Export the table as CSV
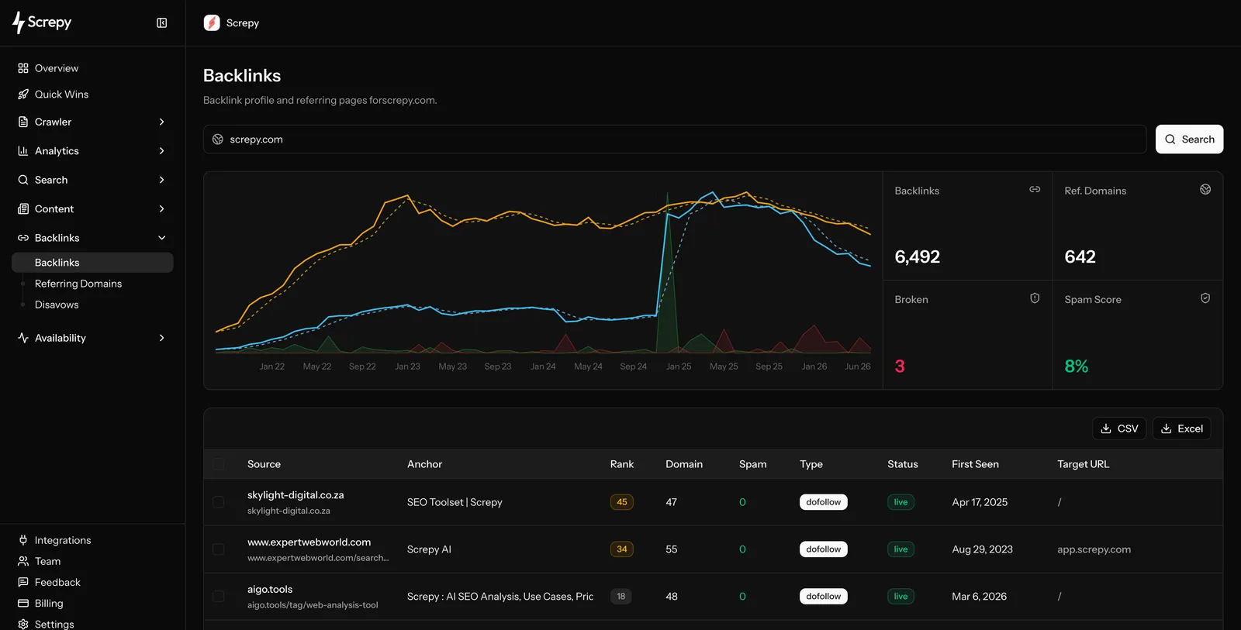Image resolution: width=1241 pixels, height=630 pixels. coord(1119,429)
